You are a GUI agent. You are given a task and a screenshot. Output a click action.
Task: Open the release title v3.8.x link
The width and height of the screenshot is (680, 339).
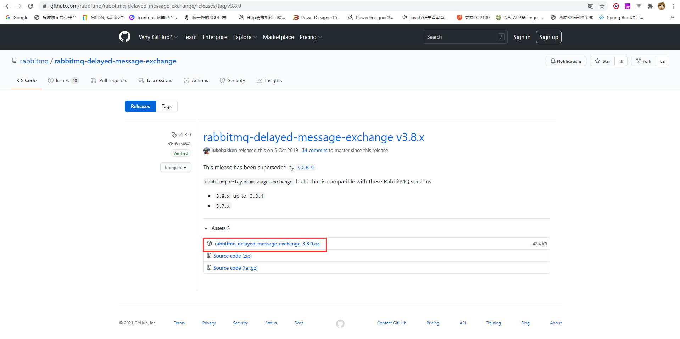(x=314, y=137)
